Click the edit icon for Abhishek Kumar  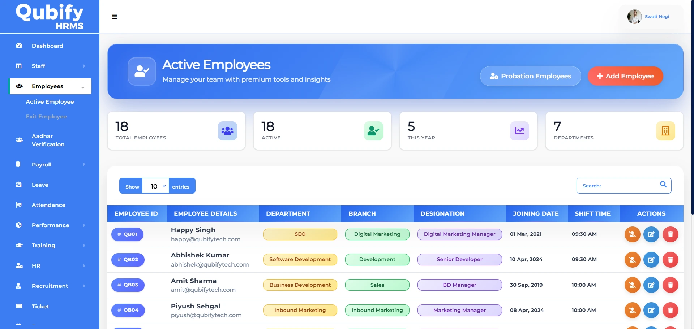point(651,260)
